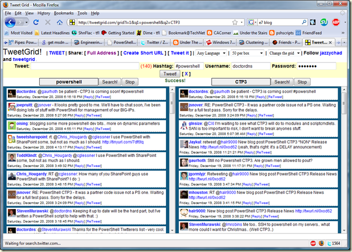
Task: Click the Home icon in navigation toolbar
Action: [59, 23]
